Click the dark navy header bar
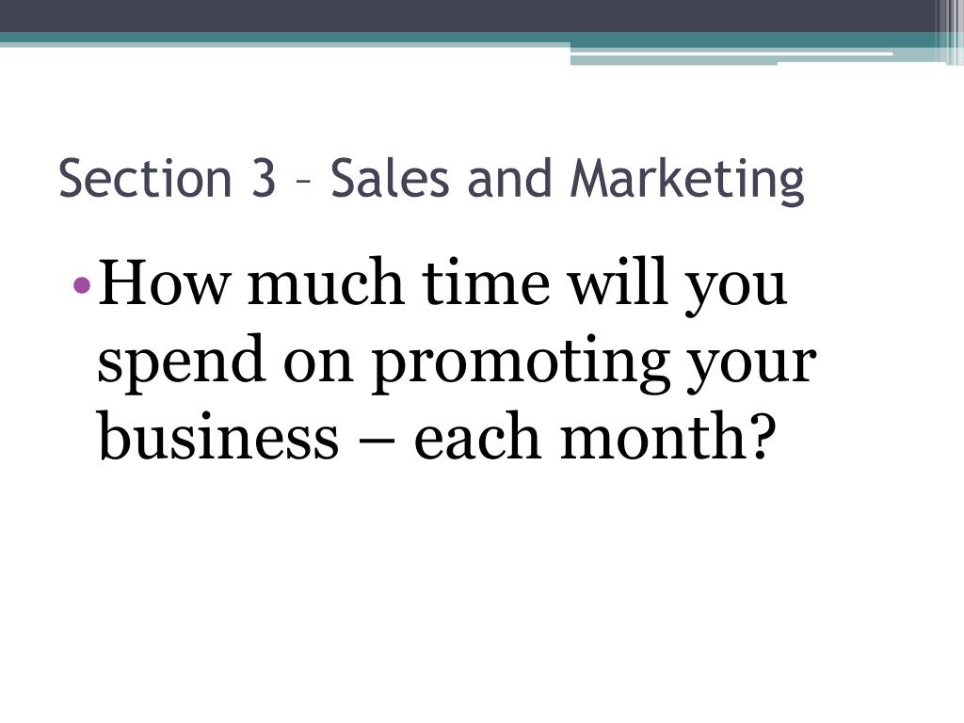Screen dimensions: 964x723 click(x=467, y=16)
